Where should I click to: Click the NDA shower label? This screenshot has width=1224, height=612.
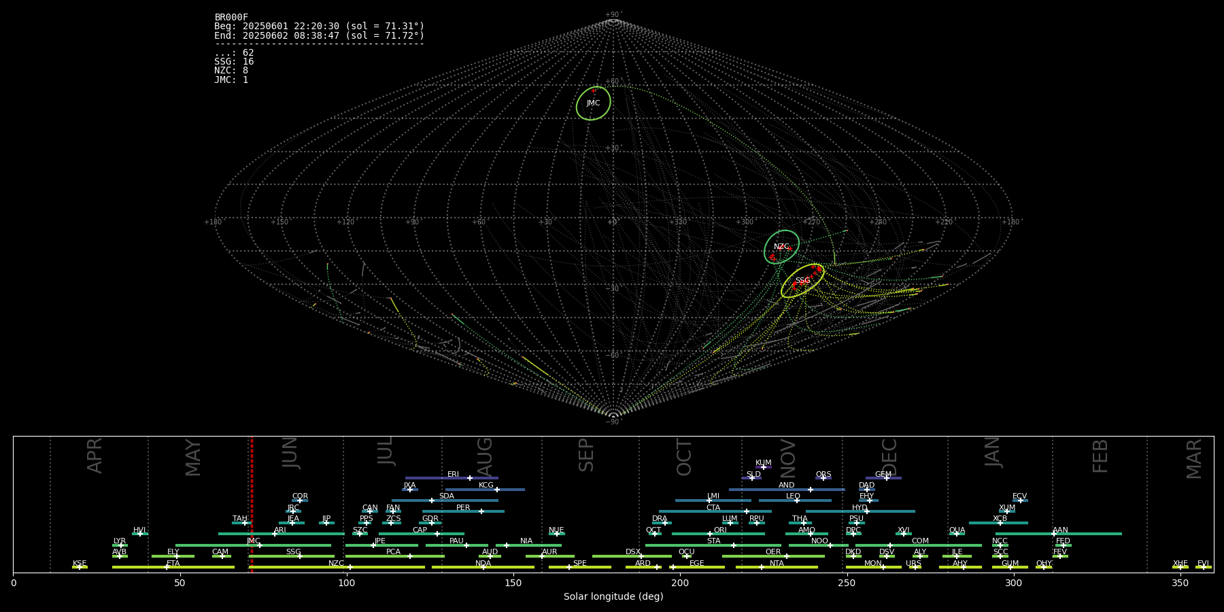483,564
